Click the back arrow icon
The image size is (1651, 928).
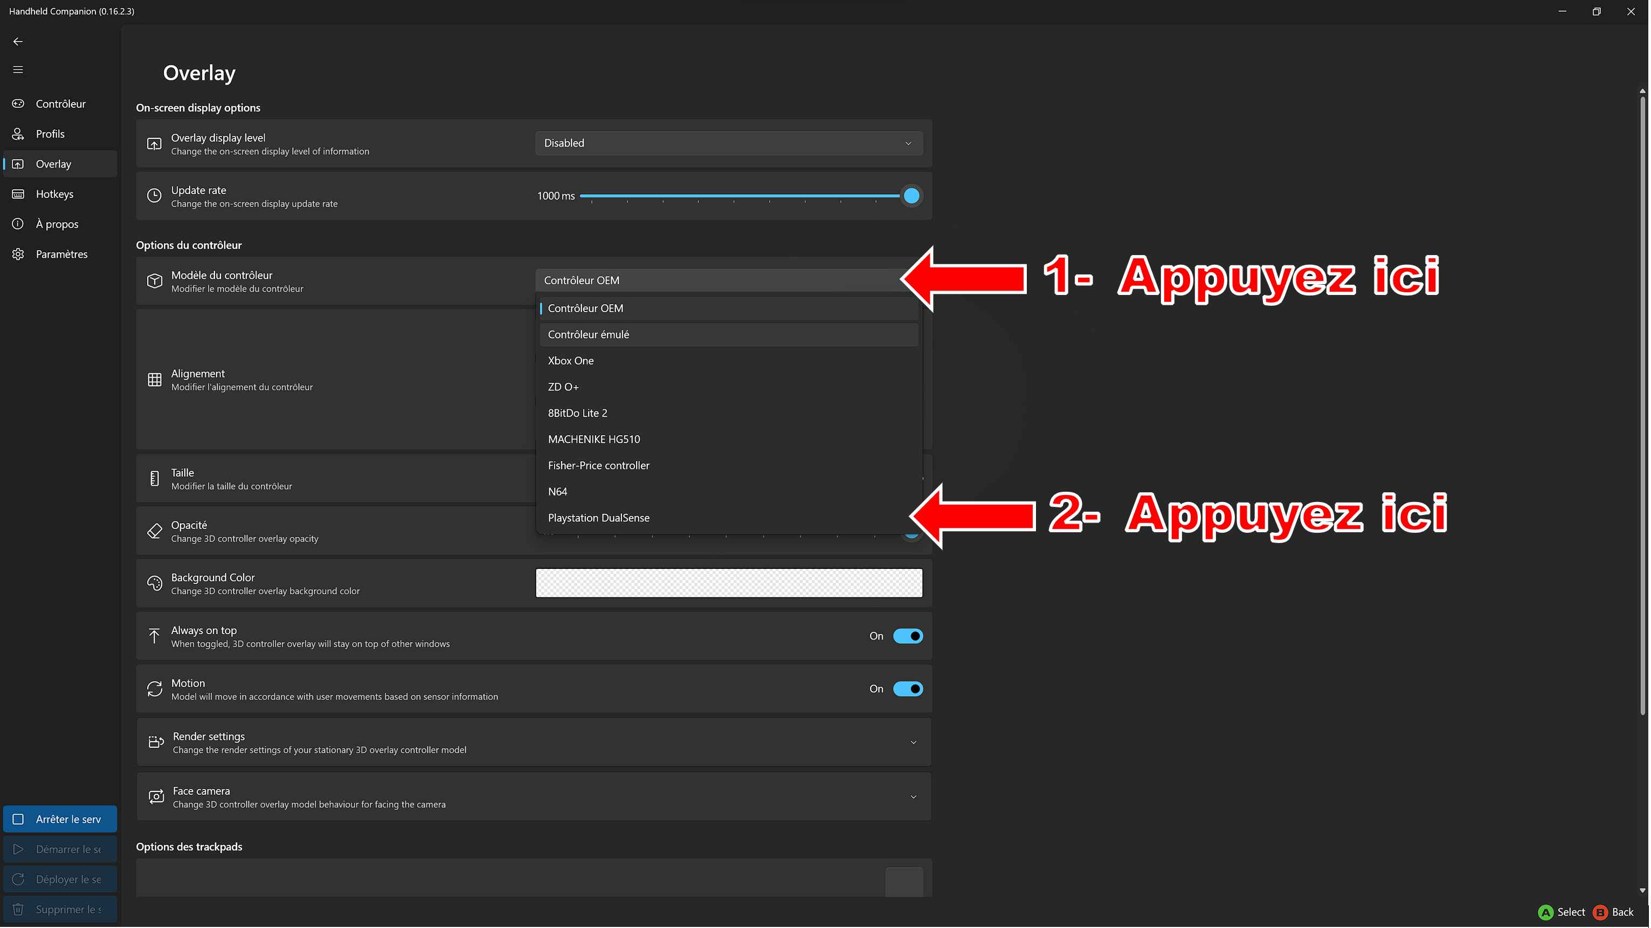click(x=18, y=42)
